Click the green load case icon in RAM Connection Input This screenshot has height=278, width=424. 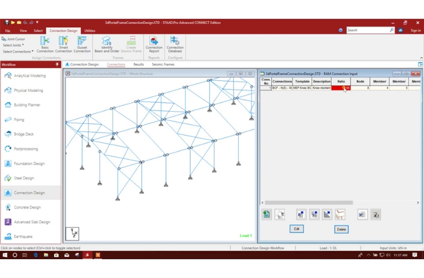(x=267, y=214)
